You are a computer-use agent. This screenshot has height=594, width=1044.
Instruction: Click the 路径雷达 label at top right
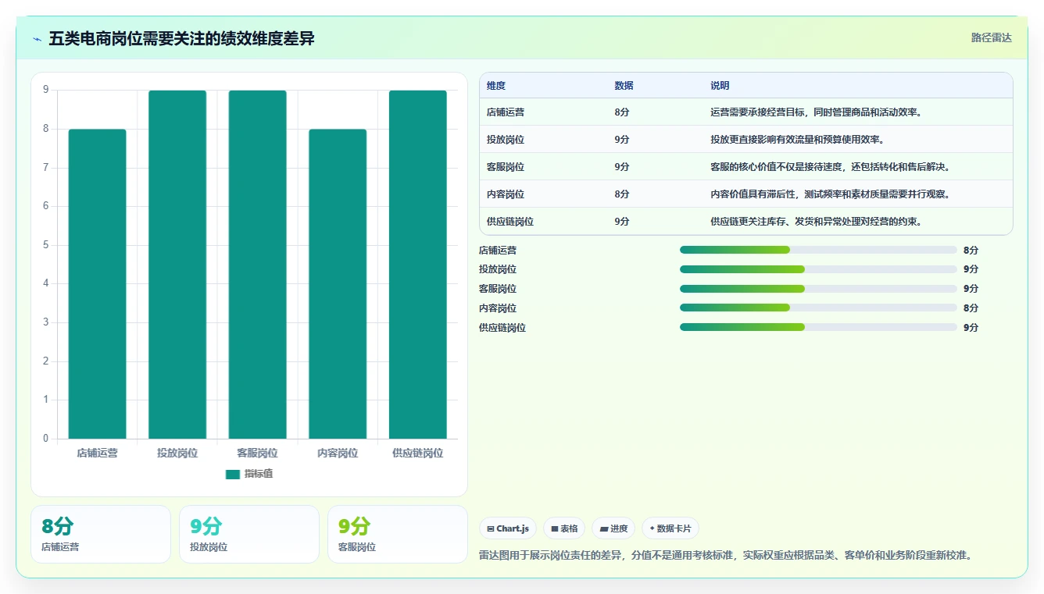pos(991,37)
